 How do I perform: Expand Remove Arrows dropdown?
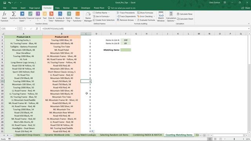135,20
